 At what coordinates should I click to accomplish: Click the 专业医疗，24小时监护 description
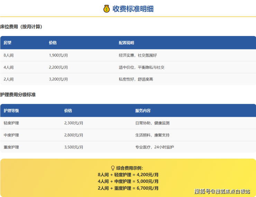tap(155, 147)
